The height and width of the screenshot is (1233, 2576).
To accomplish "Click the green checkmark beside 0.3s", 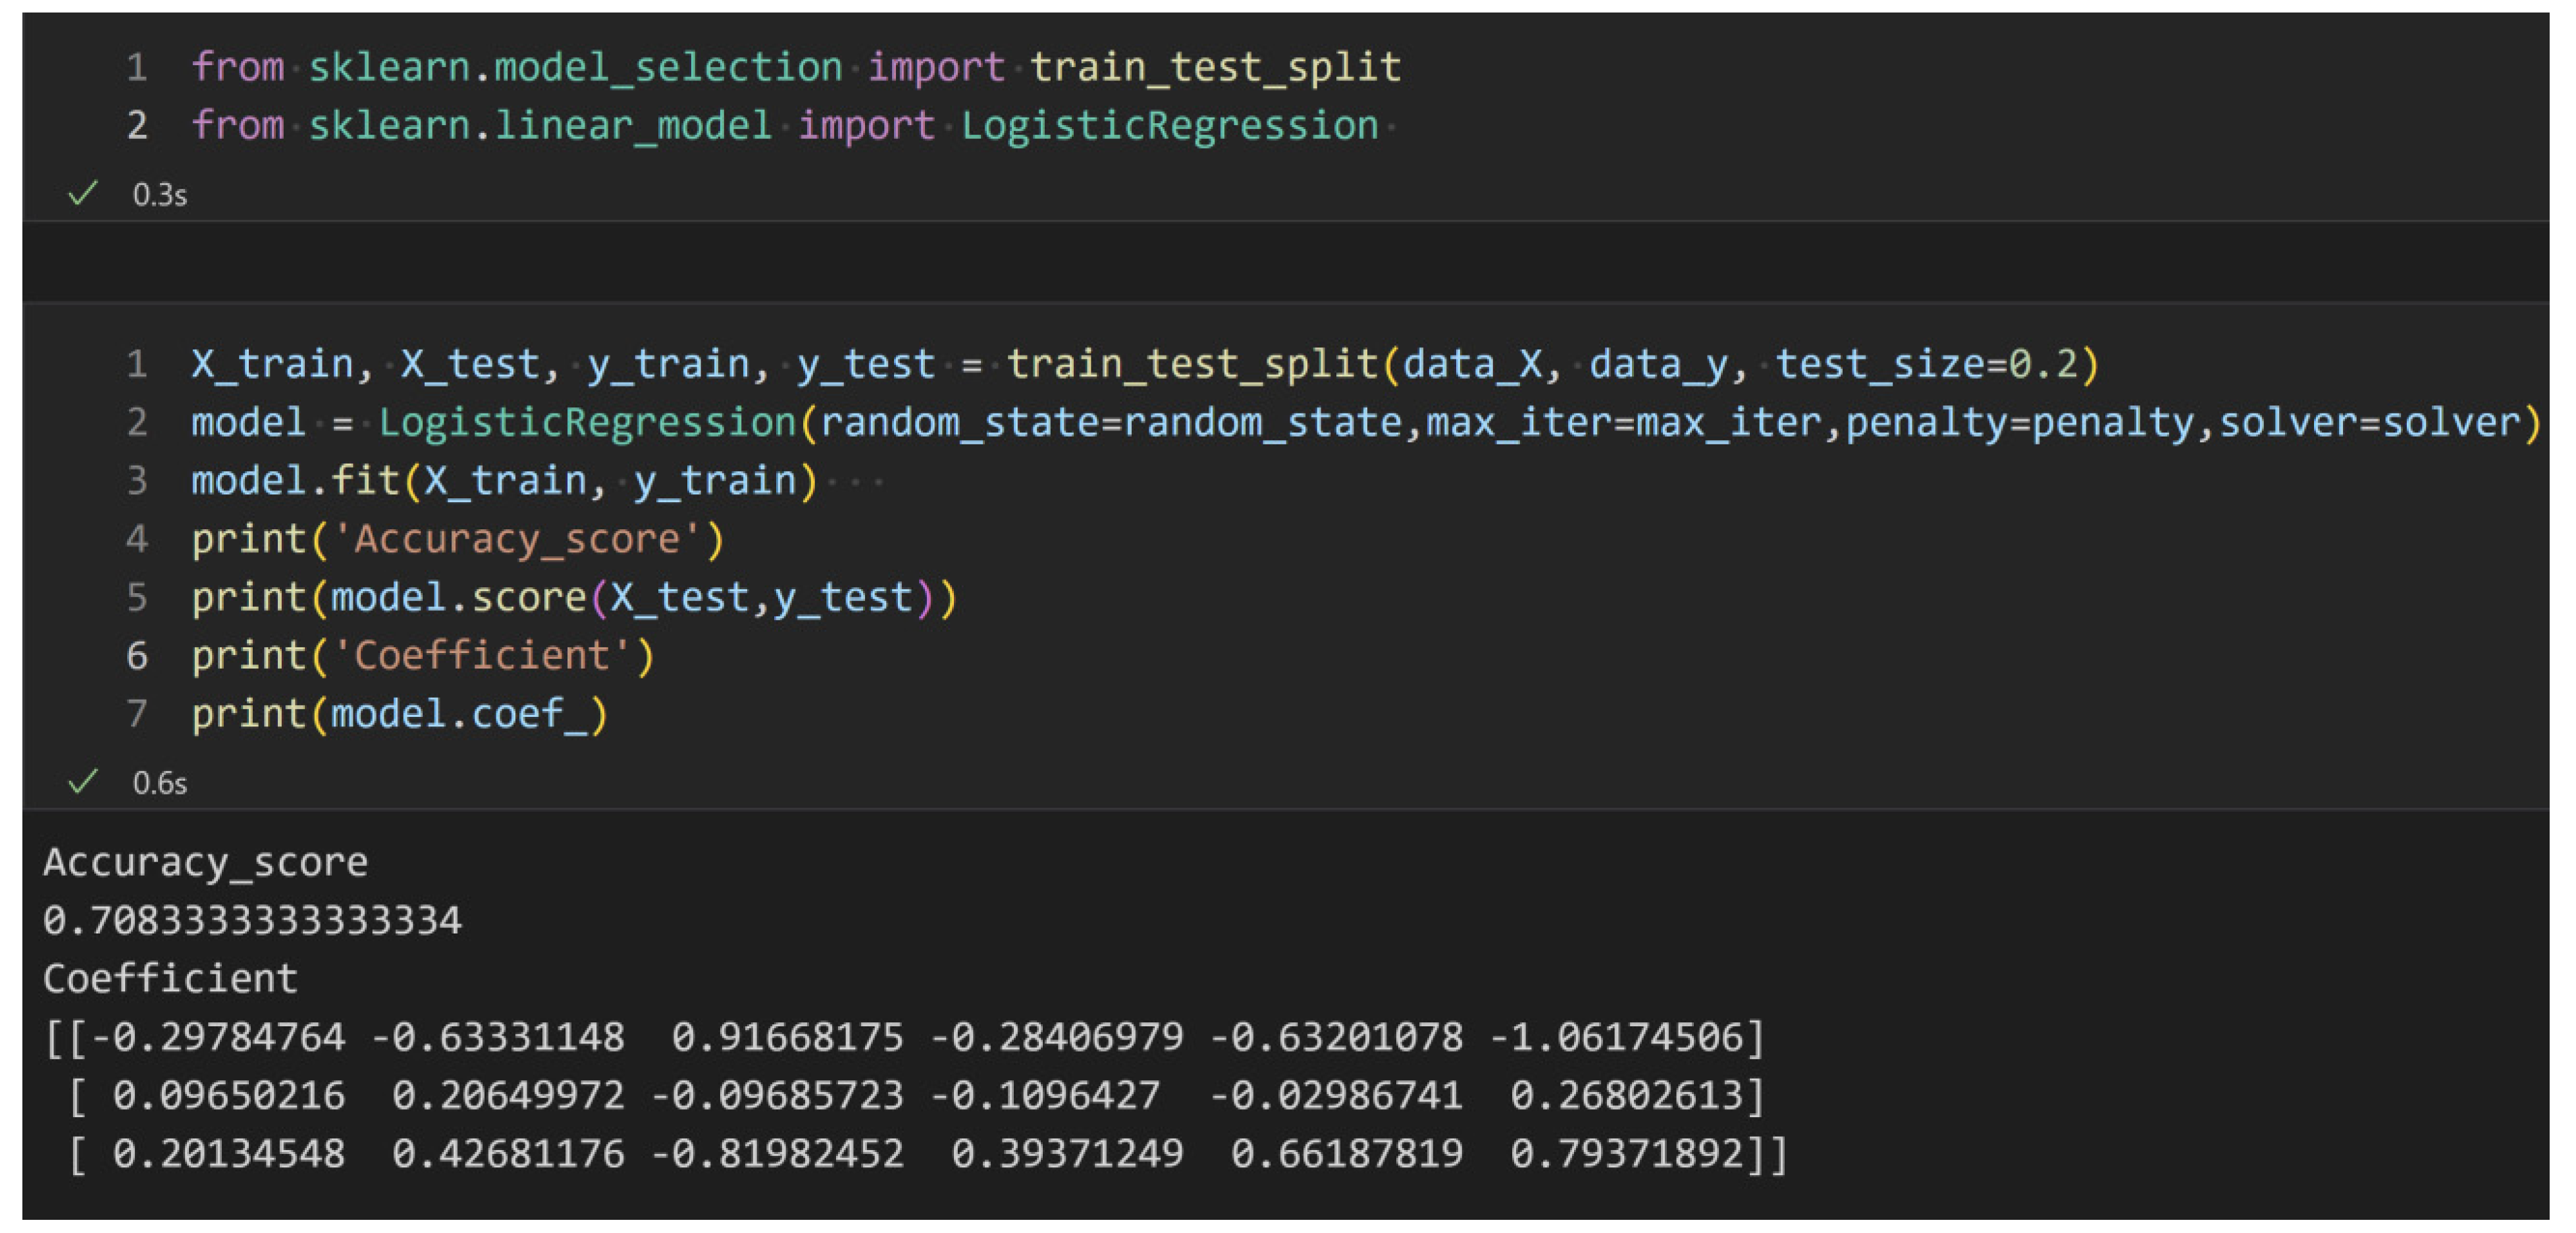I will (83, 193).
